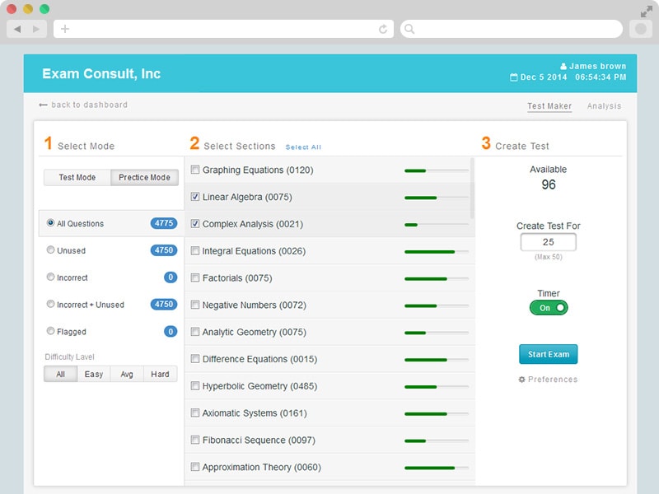Uncheck the Complex Analysis checkbox
659x494 pixels.
195,223
